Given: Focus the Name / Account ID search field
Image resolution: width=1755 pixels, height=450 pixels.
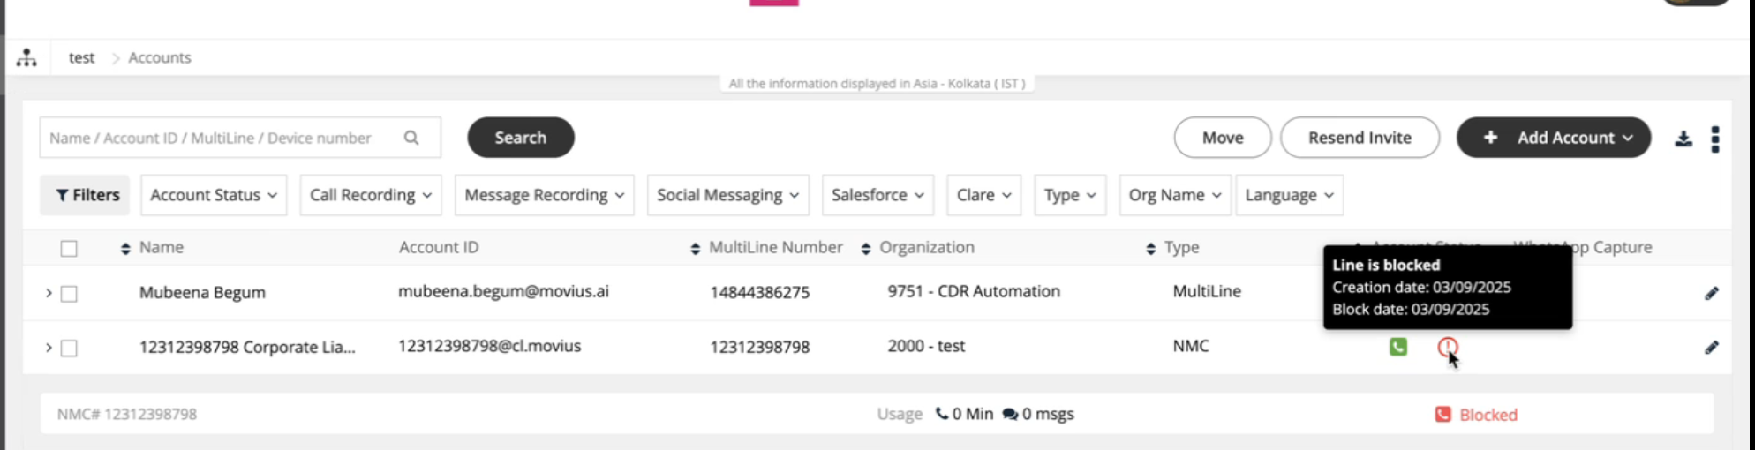Looking at the screenshot, I should click(x=221, y=138).
